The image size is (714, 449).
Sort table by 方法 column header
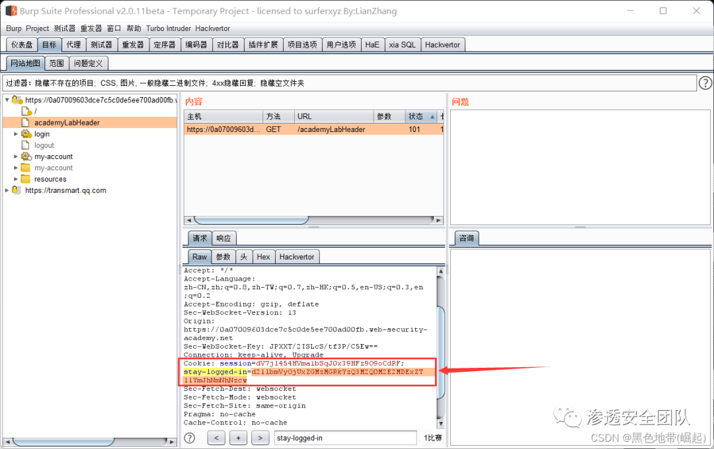pos(279,116)
